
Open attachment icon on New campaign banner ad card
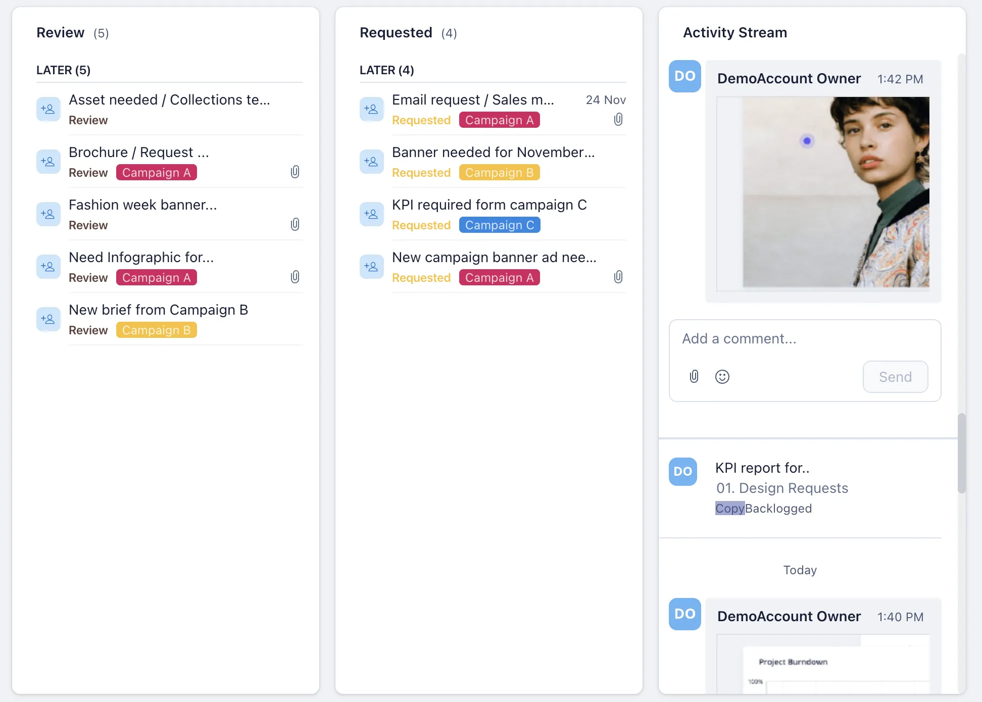[618, 277]
